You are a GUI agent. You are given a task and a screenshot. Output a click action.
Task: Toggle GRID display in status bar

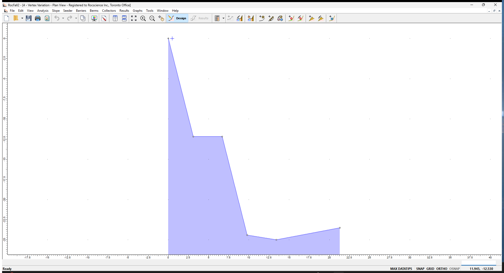coord(430,269)
